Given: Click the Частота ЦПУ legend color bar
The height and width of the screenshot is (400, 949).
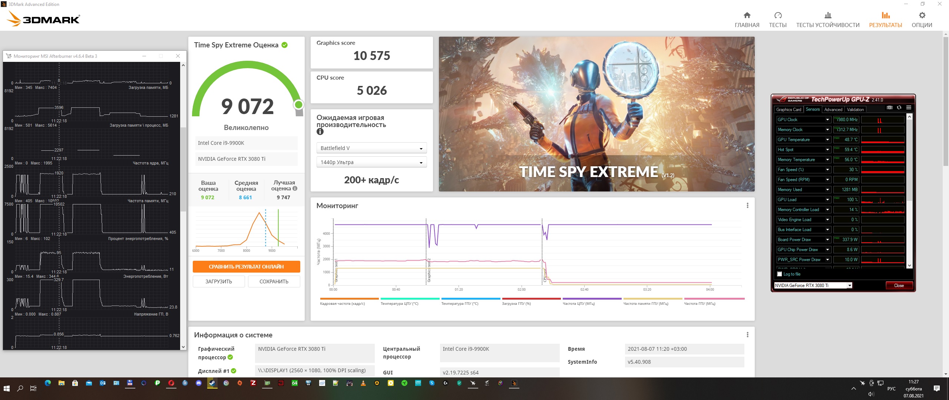Looking at the screenshot, I should coord(592,299).
